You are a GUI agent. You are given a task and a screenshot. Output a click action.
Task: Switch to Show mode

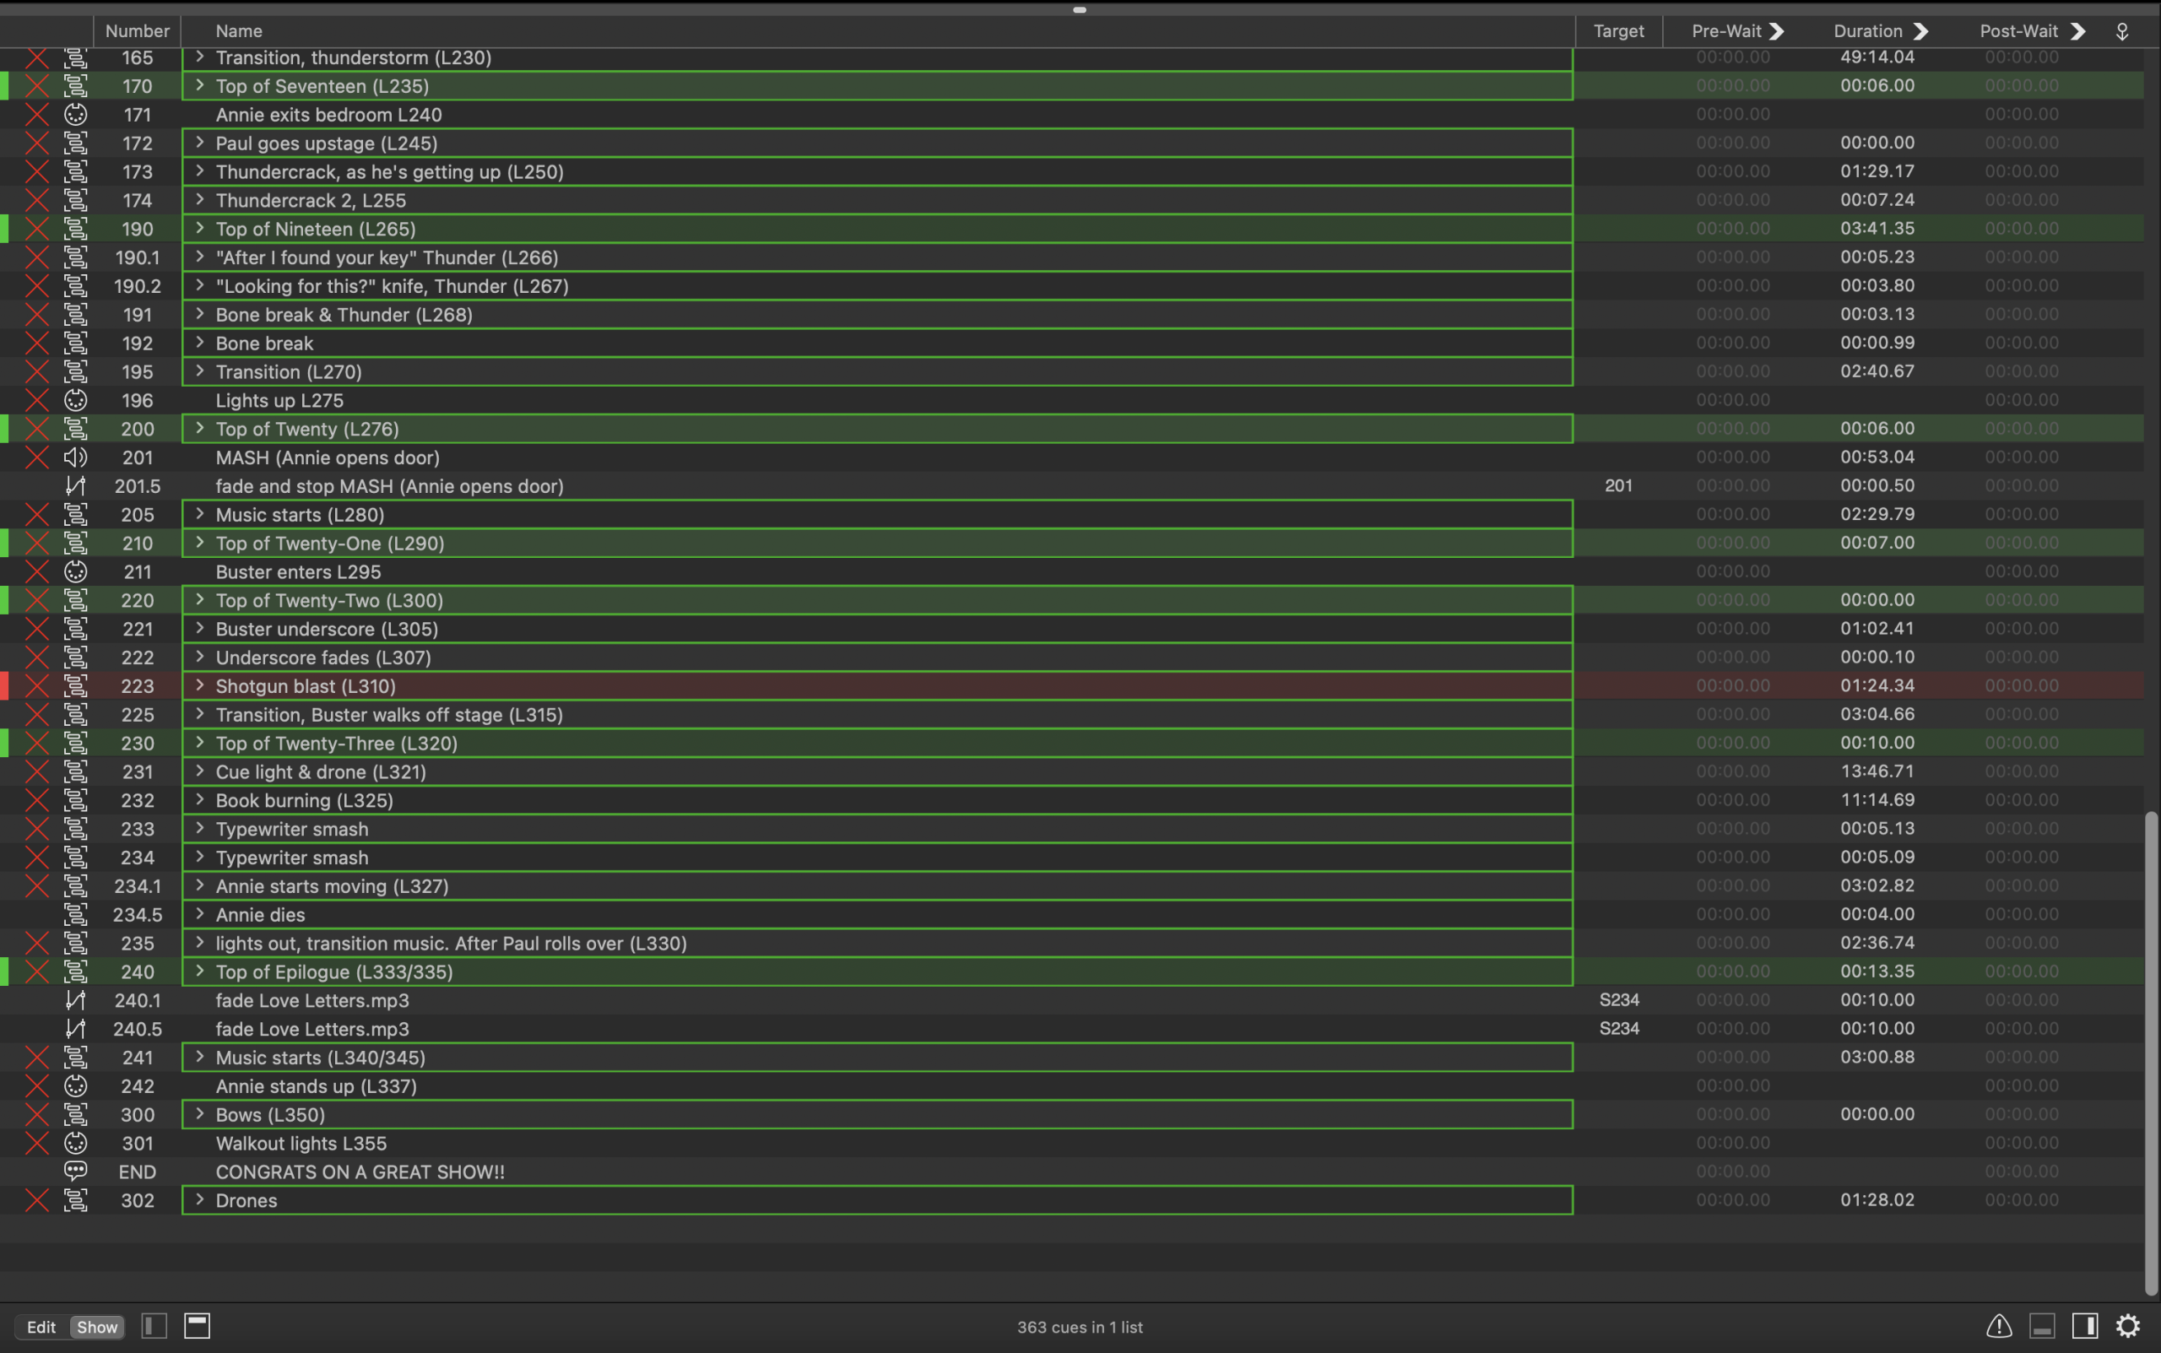pyautogui.click(x=96, y=1326)
